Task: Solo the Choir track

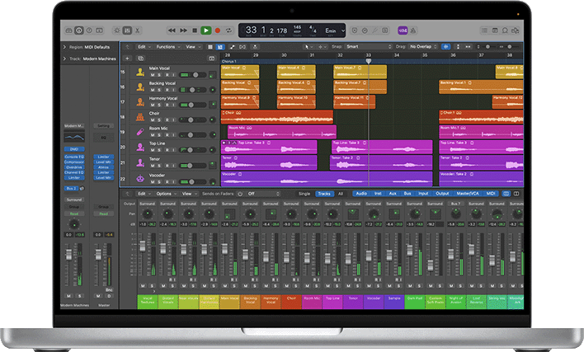Action: click(159, 120)
